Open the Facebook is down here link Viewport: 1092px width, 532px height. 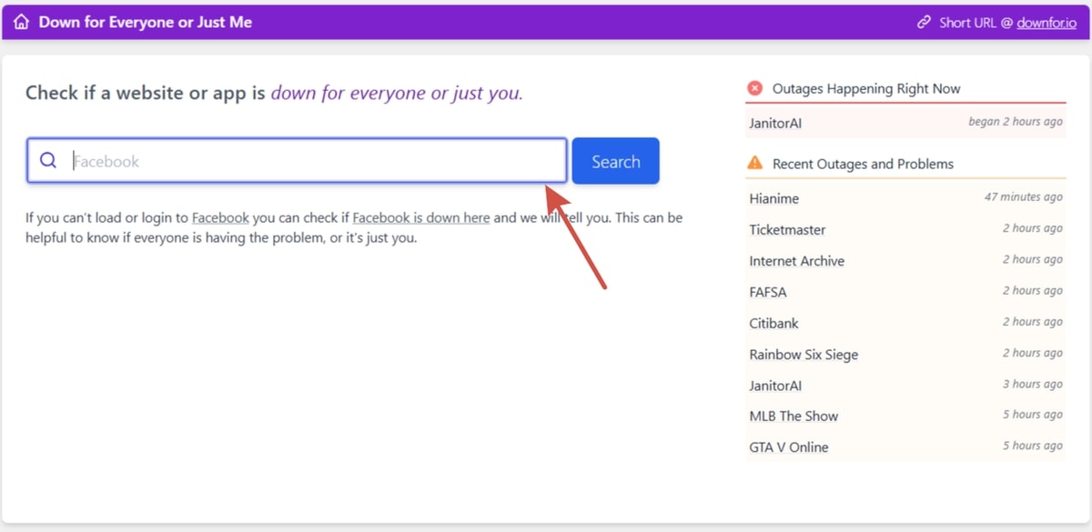tap(421, 218)
